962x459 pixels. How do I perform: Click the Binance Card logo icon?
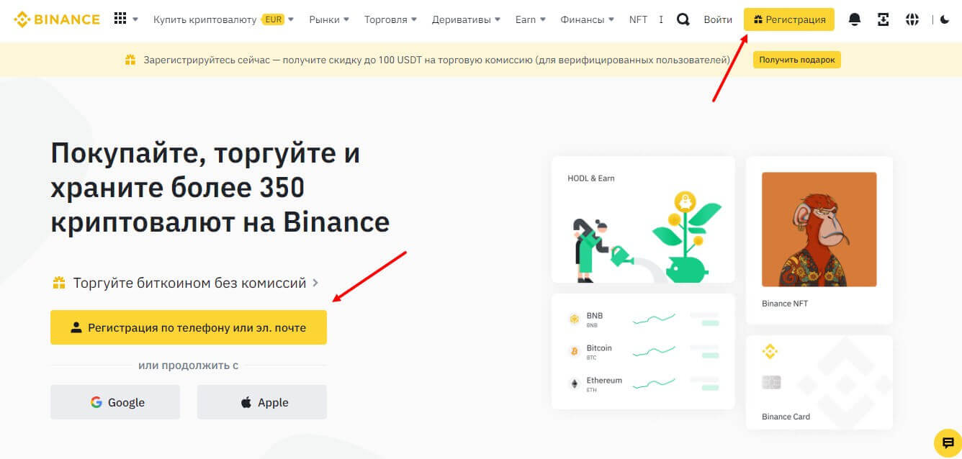770,352
